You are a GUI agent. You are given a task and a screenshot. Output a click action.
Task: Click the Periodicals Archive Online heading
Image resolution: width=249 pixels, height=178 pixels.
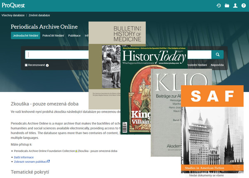[x=44, y=26]
